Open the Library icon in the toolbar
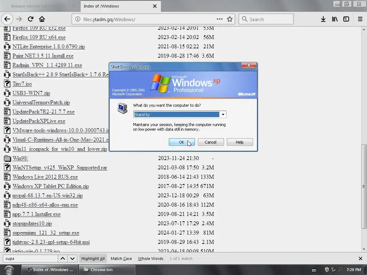 [x=335, y=19]
